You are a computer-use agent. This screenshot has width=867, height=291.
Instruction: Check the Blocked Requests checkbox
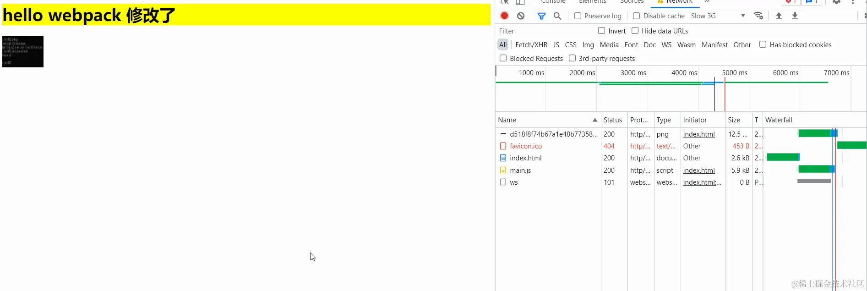pyautogui.click(x=503, y=58)
